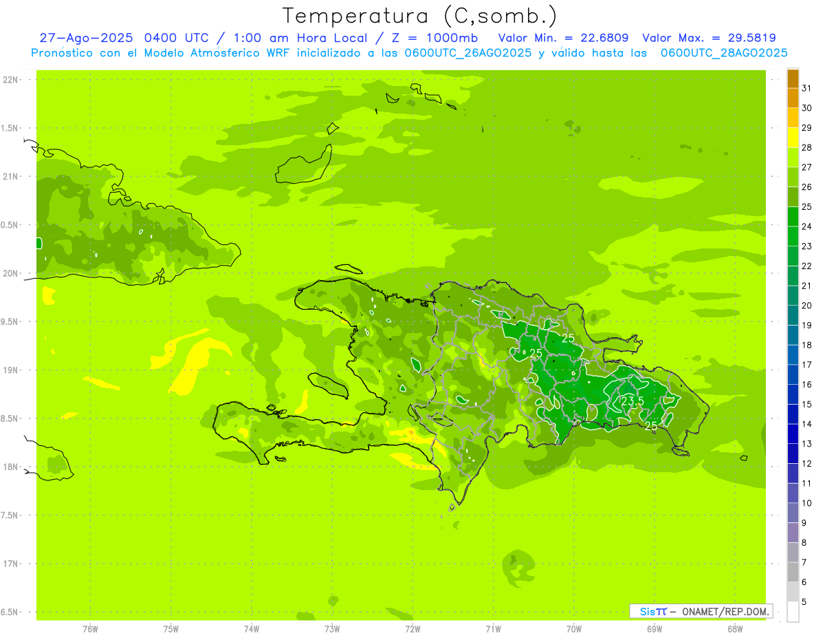Click the title "Temperatura (C,somb.)"
Image resolution: width=825 pixels, height=638 pixels.
pyautogui.click(x=419, y=16)
